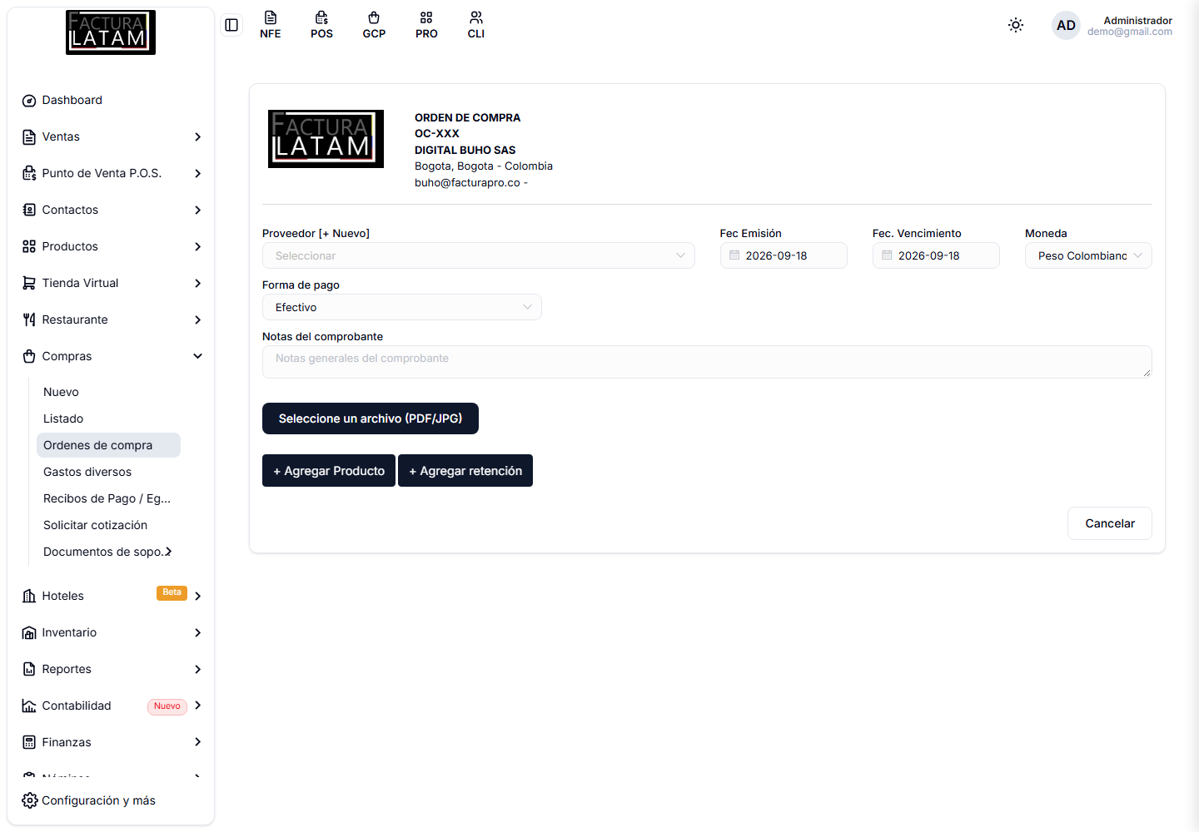
Task: Open the NFE shortcut icon
Action: 271,25
